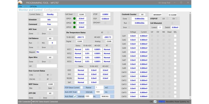Click the Die Temperature Digital indicator
Viewport: 209px width, 104px height.
74,41
